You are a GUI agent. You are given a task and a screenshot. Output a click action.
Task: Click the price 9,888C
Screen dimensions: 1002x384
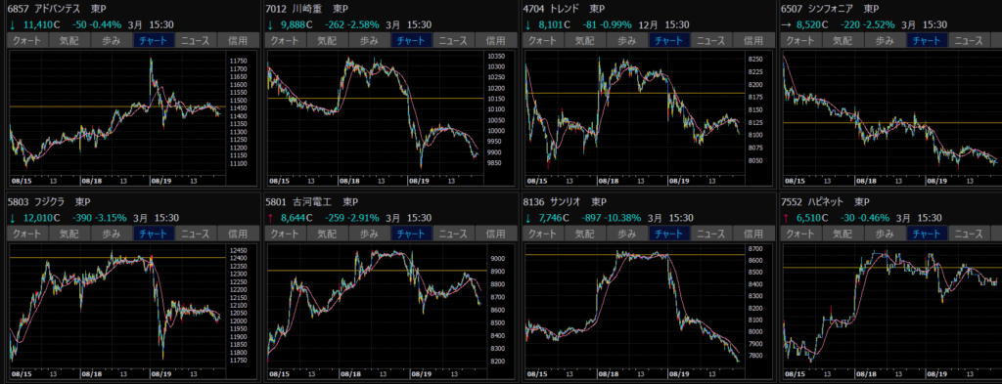[x=296, y=24]
